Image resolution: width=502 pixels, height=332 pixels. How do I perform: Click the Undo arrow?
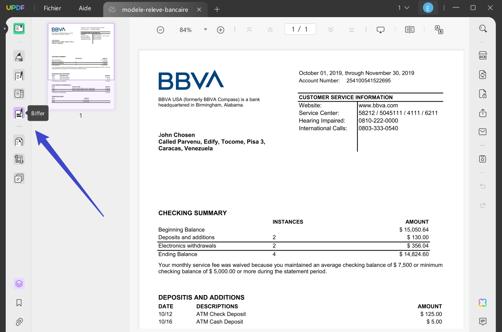pos(483,186)
